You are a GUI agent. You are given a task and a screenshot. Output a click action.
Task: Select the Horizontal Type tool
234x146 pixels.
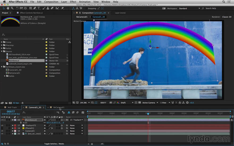pos(39,8)
